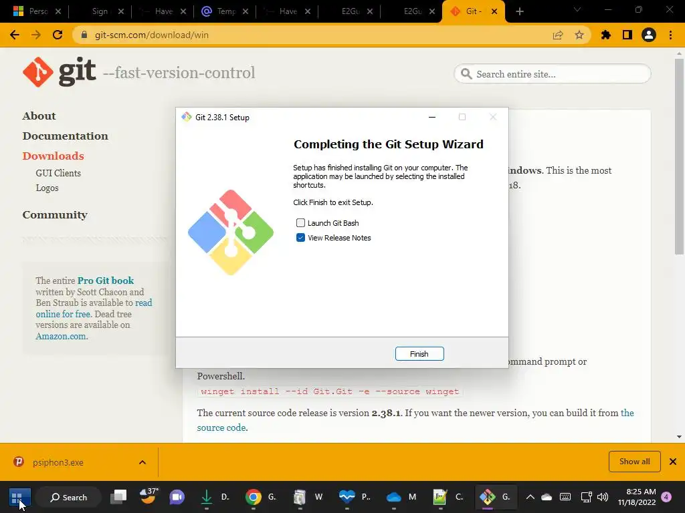This screenshot has width=685, height=513.
Task: Click the browser forward arrow
Action: pyautogui.click(x=36, y=35)
